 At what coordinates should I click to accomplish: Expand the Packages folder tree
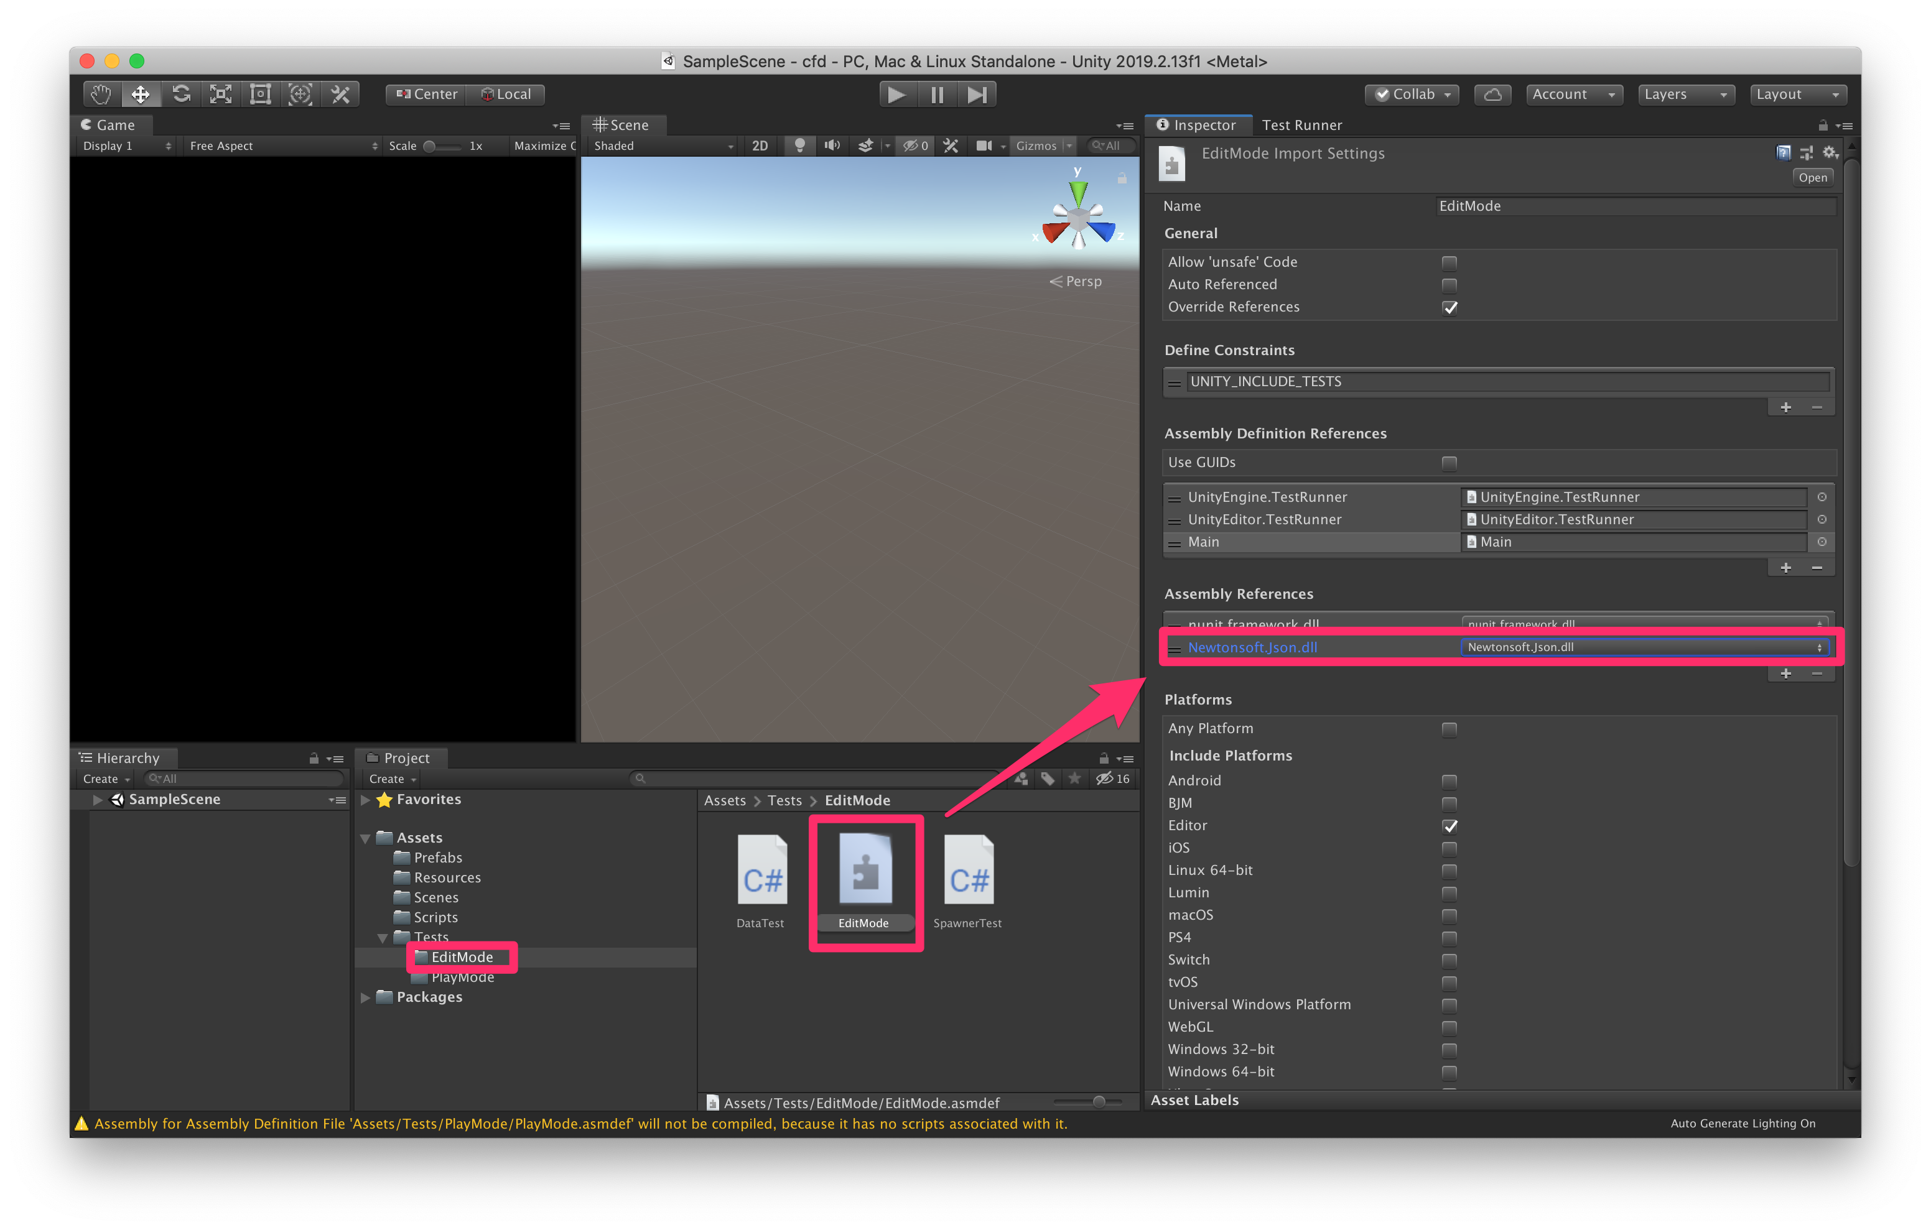pos(366,997)
